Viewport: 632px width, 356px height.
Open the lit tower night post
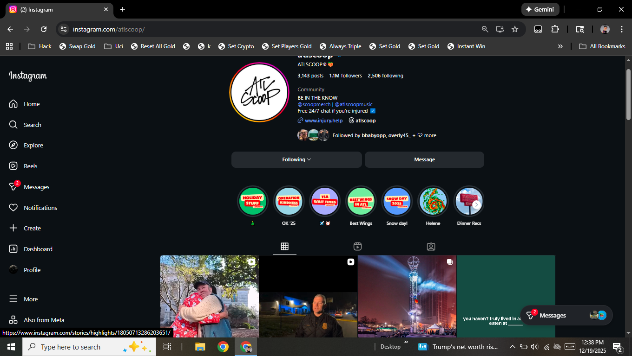pos(407,296)
